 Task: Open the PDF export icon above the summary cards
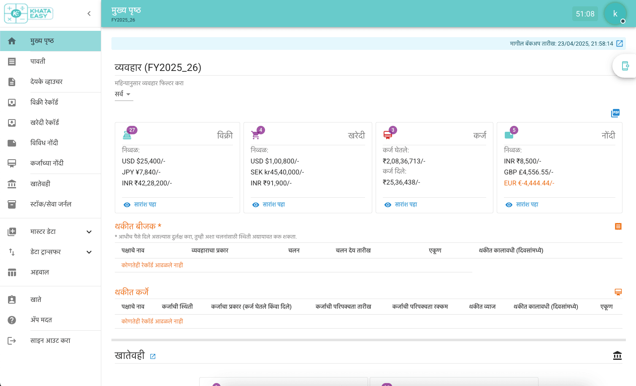click(615, 113)
